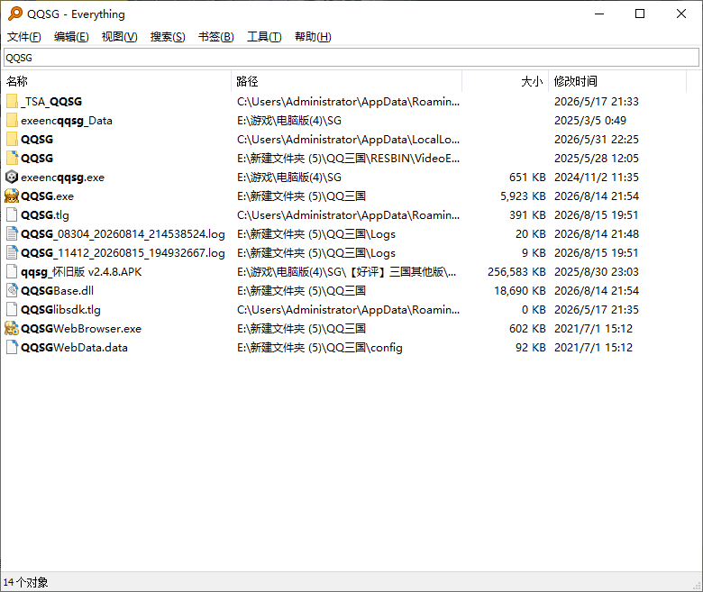Select file qqsg_怀旧版 v2.4.8.APK
The width and height of the screenshot is (703, 592).
tap(81, 272)
